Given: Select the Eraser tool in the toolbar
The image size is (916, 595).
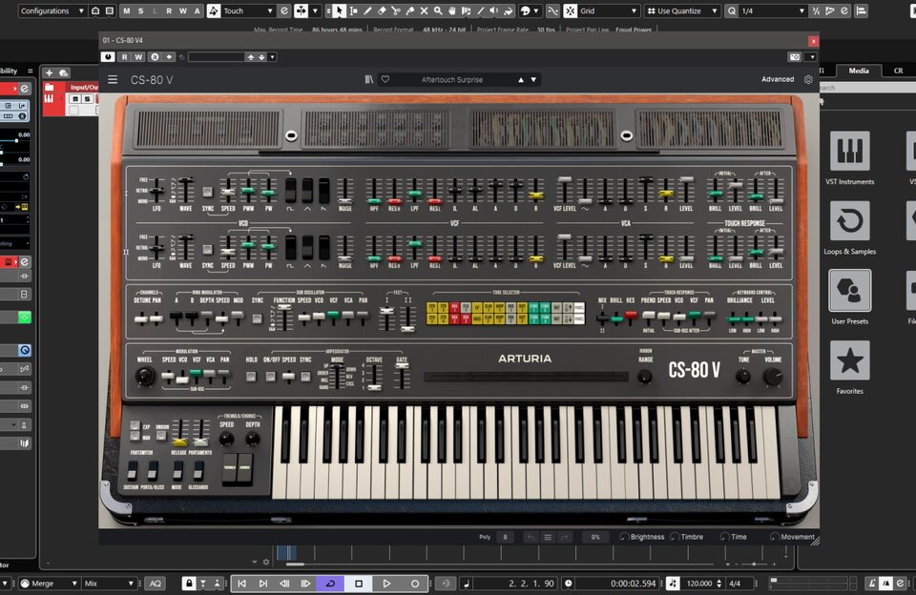Looking at the screenshot, I should [x=381, y=10].
